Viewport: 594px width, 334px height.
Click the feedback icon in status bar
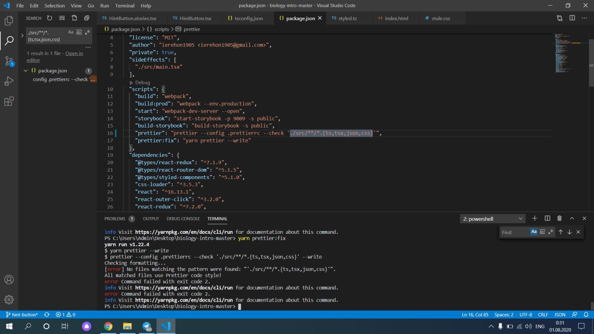[x=574, y=315]
